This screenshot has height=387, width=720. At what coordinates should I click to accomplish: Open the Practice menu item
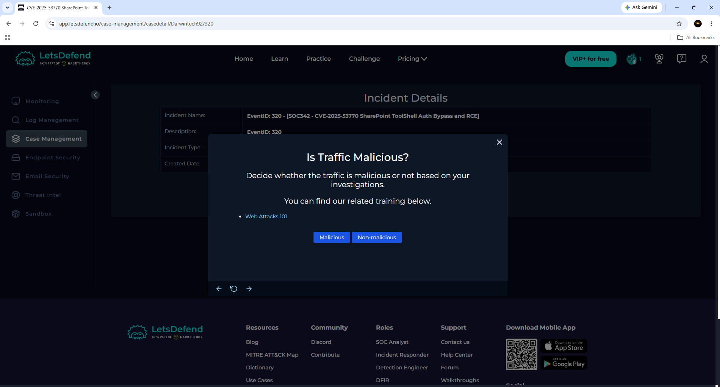(319, 59)
